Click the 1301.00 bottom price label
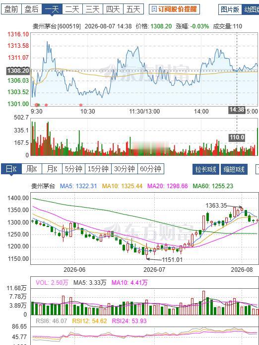The height and width of the screenshot is (345, 259). coord(18,104)
